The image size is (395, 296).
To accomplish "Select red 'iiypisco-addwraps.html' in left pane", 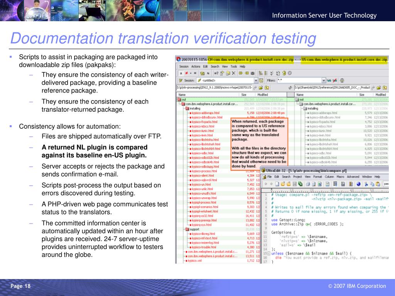I will [206, 113].
